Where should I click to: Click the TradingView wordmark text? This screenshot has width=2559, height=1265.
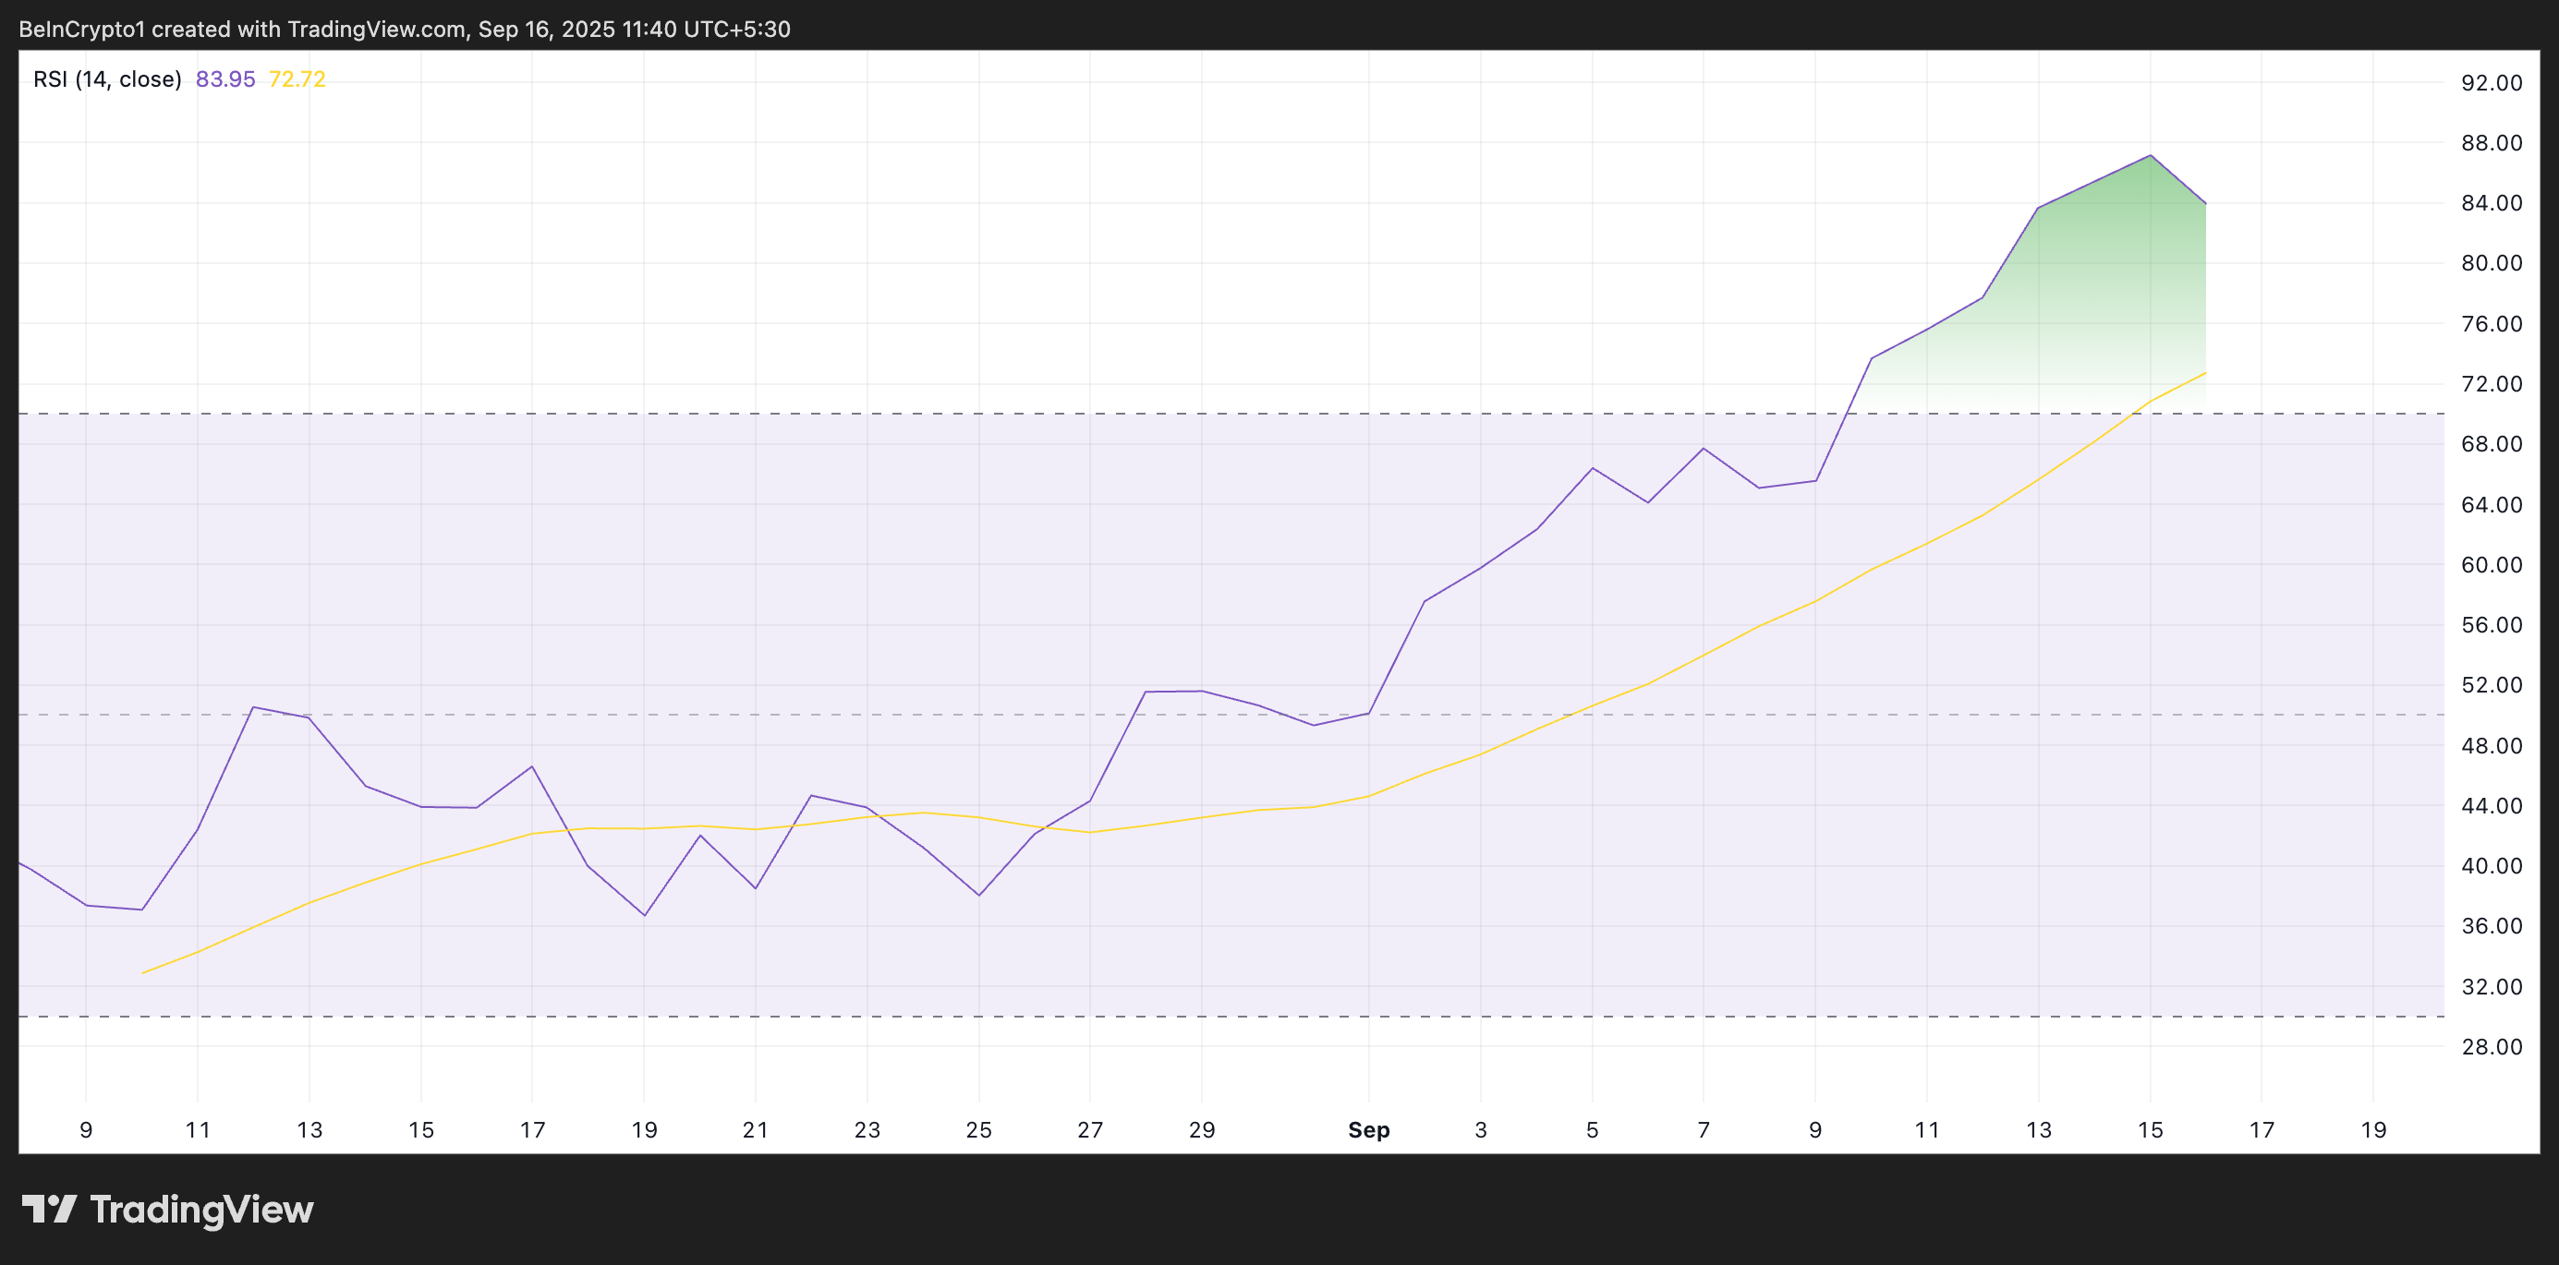coord(201,1210)
